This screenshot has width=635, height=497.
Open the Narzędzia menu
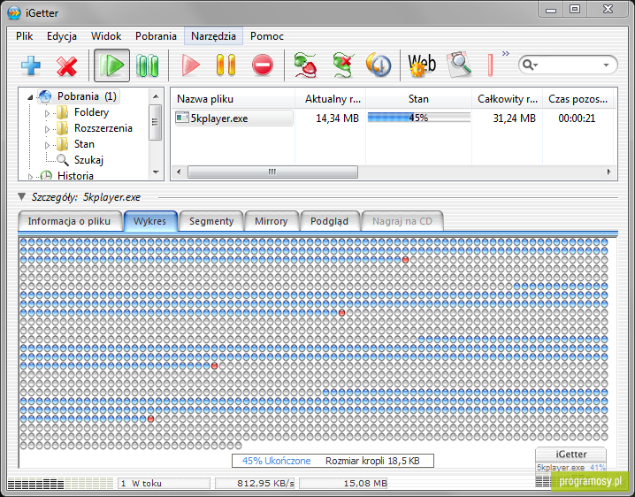click(x=213, y=36)
